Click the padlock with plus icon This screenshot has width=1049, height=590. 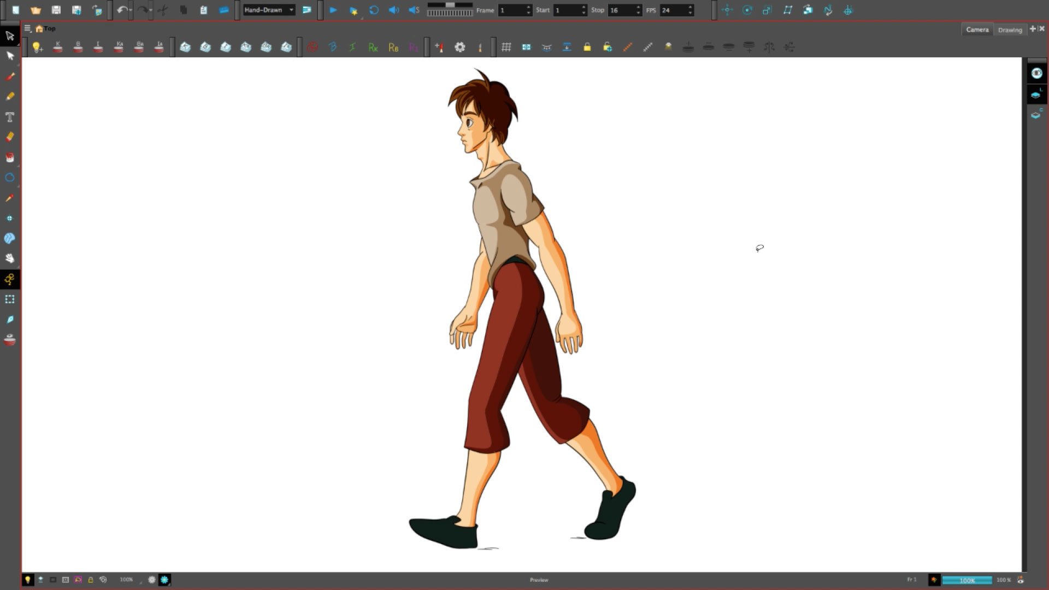608,47
